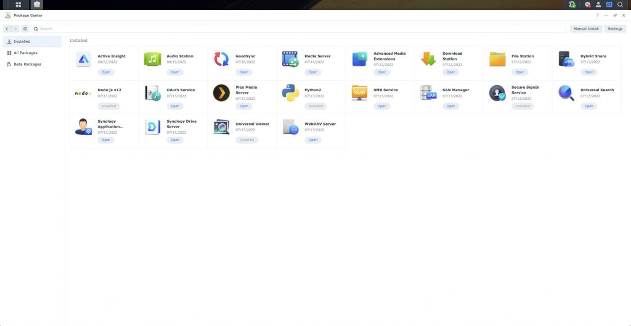Open Hybrid Share with its Open button

coord(588,72)
